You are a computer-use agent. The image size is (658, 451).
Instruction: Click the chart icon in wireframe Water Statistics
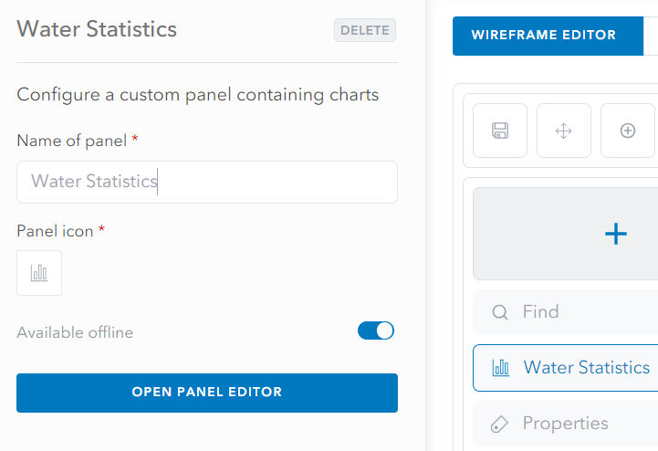pyautogui.click(x=501, y=368)
